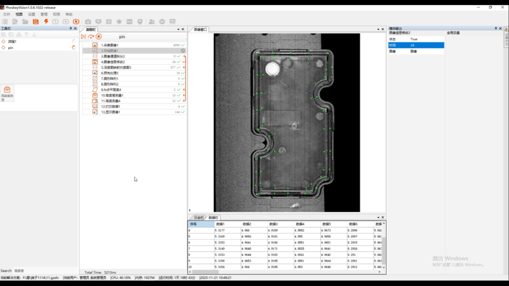The width and height of the screenshot is (509, 286).
Task: Click the 高度差测量 tool icon in toolbox
Action: coord(7,90)
